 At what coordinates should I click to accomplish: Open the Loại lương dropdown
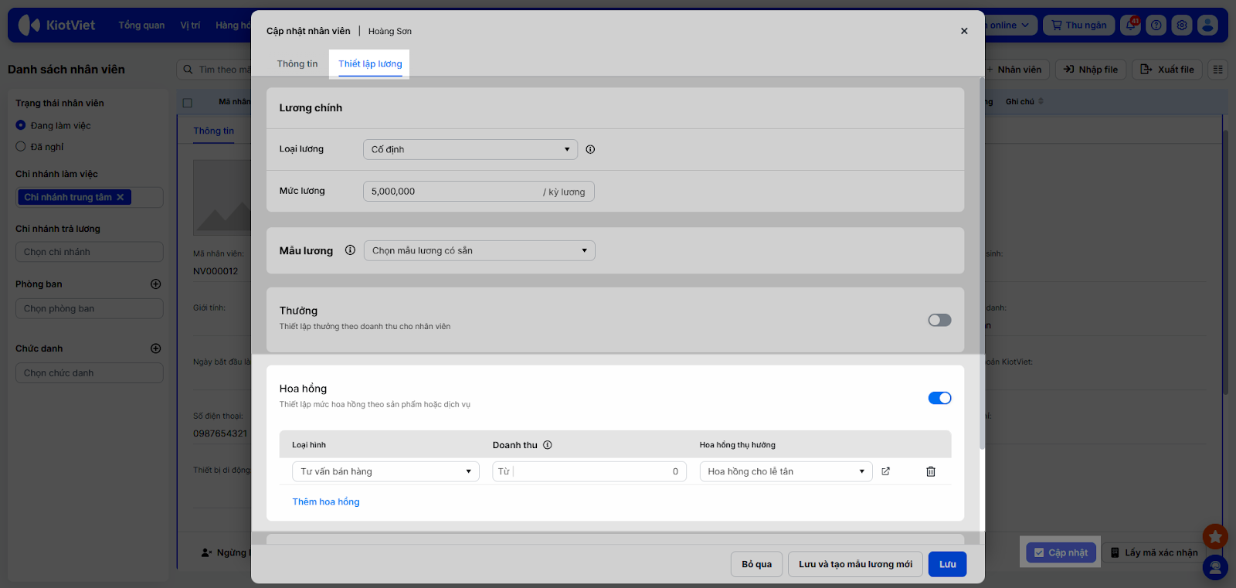pyautogui.click(x=470, y=150)
